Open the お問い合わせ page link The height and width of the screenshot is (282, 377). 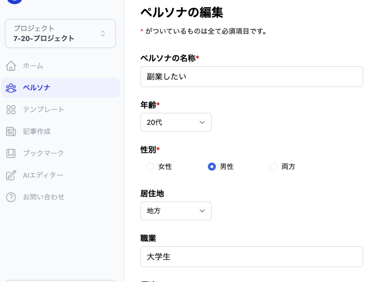click(x=43, y=197)
